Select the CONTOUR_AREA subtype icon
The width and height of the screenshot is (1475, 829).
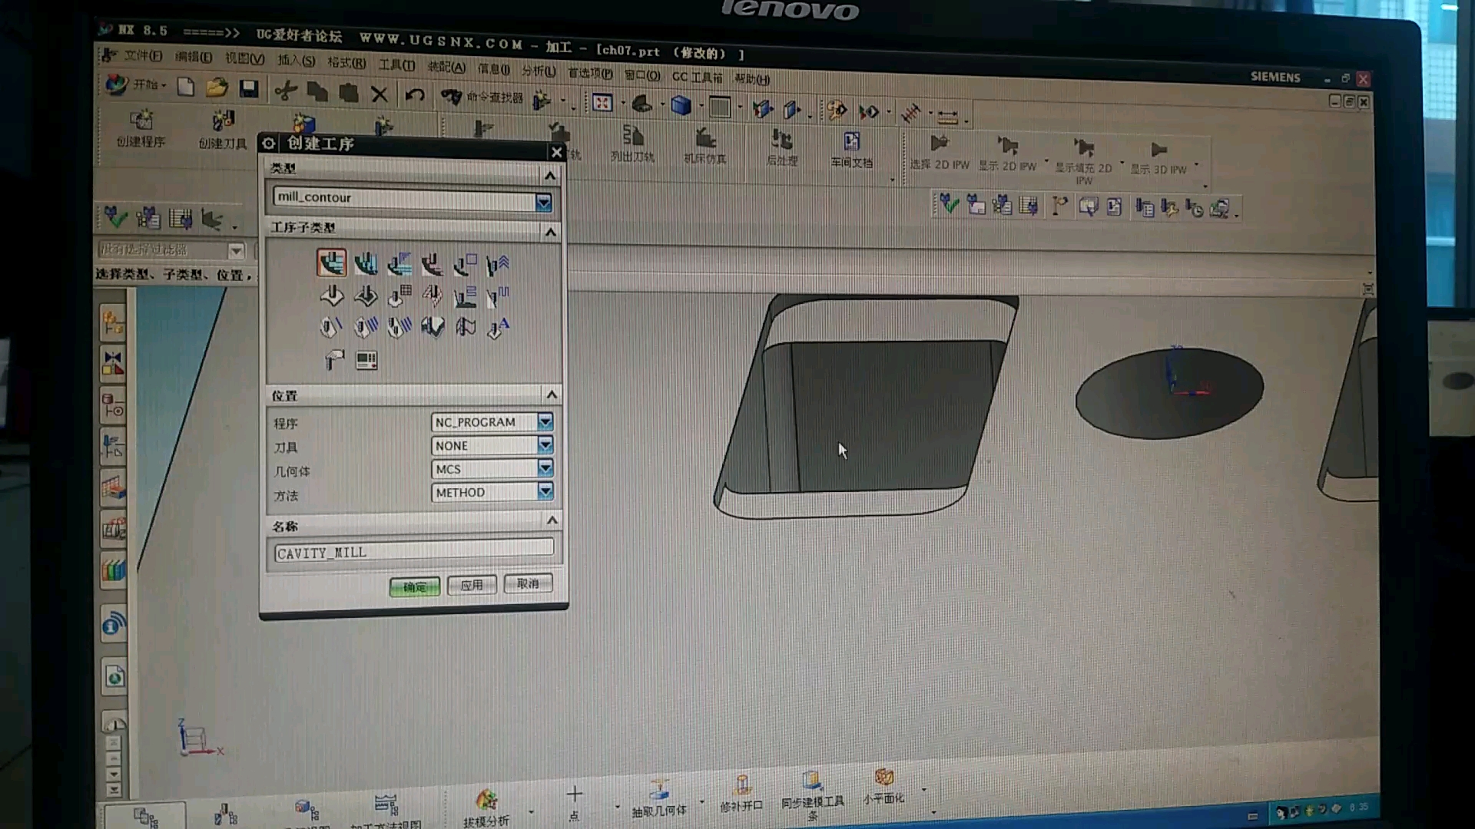pos(366,296)
